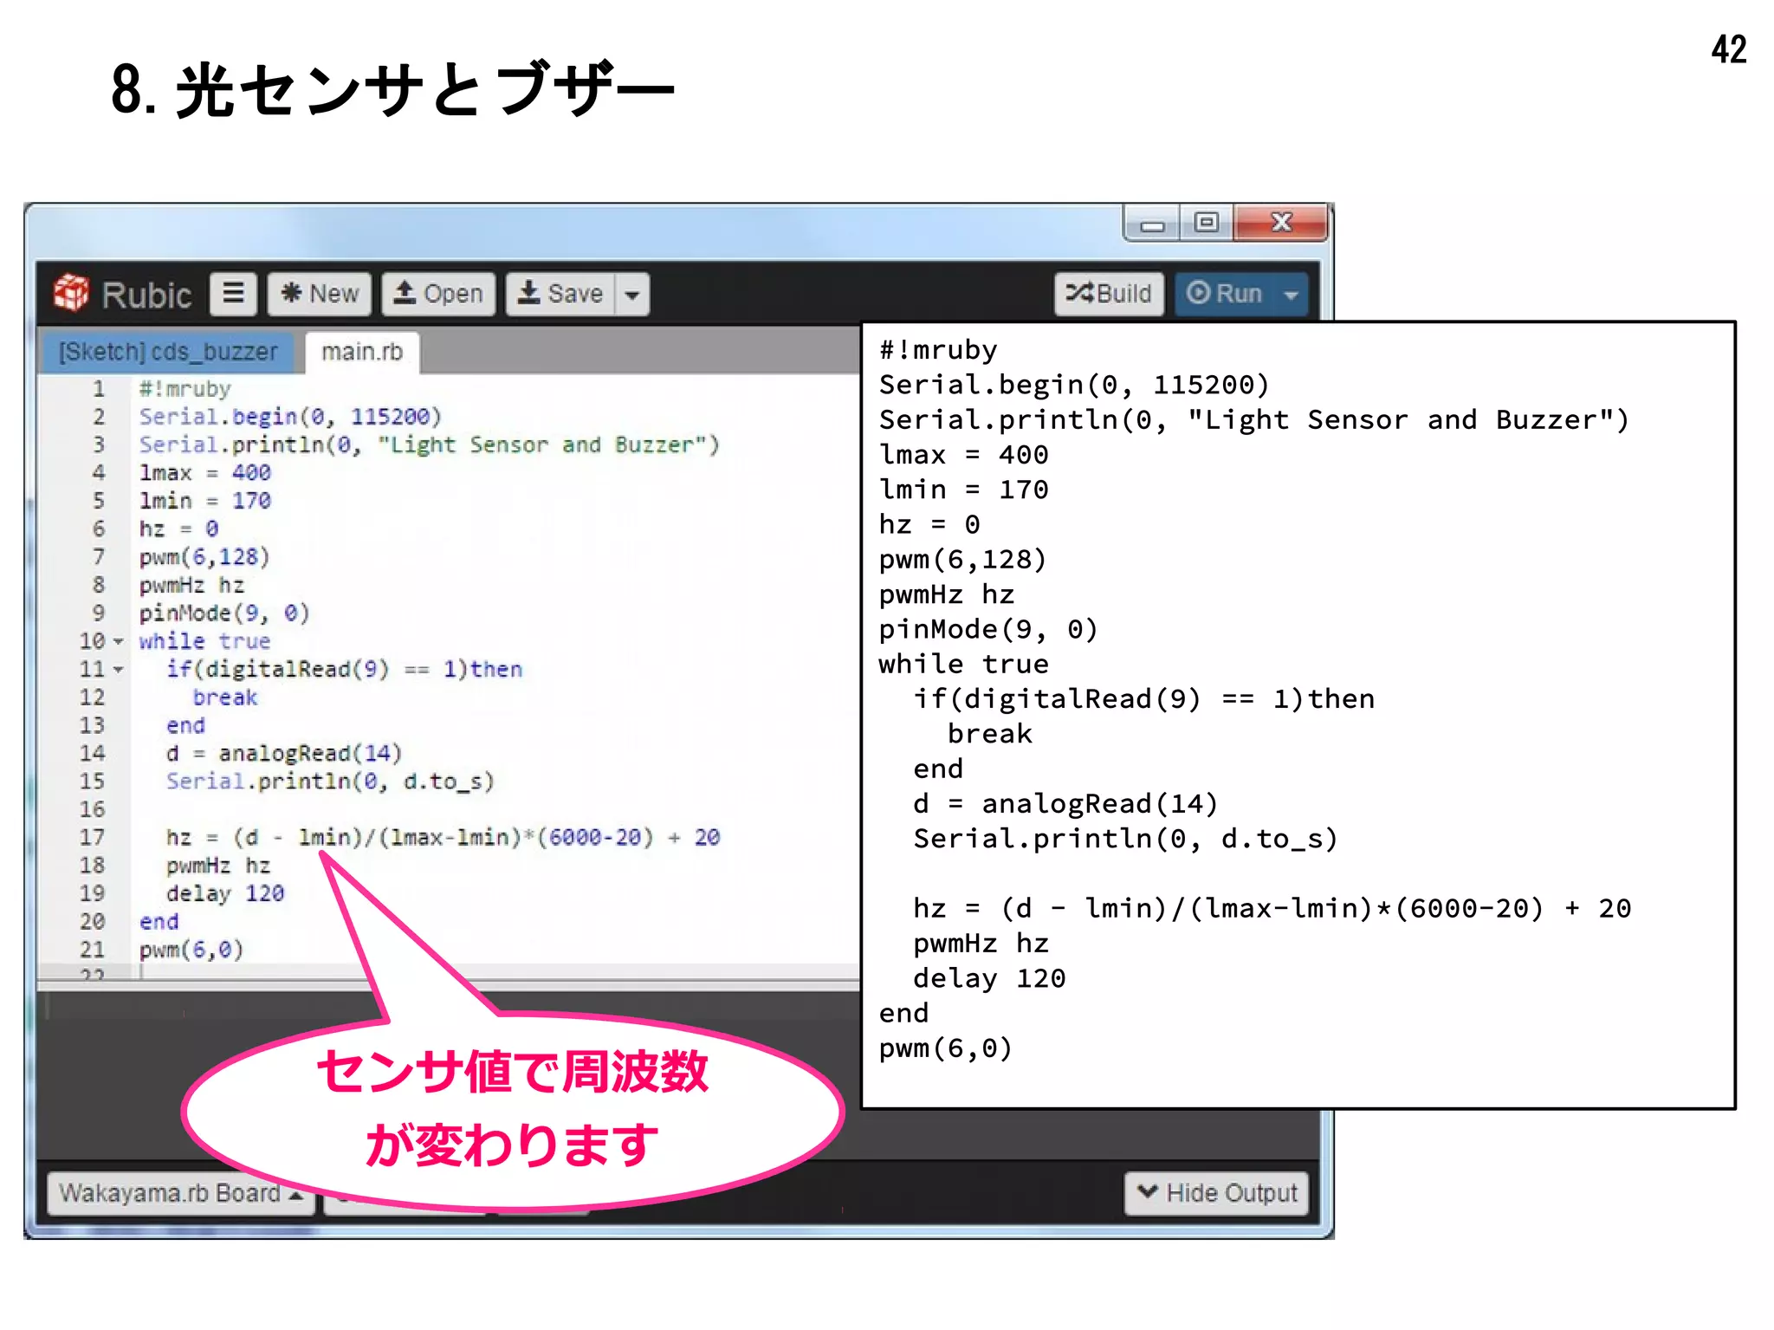
Task: Collapse the fold arrow at line 10
Action: tap(119, 642)
